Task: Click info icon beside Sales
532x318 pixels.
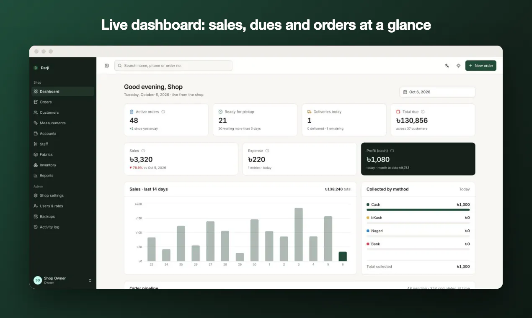Action: (x=143, y=151)
